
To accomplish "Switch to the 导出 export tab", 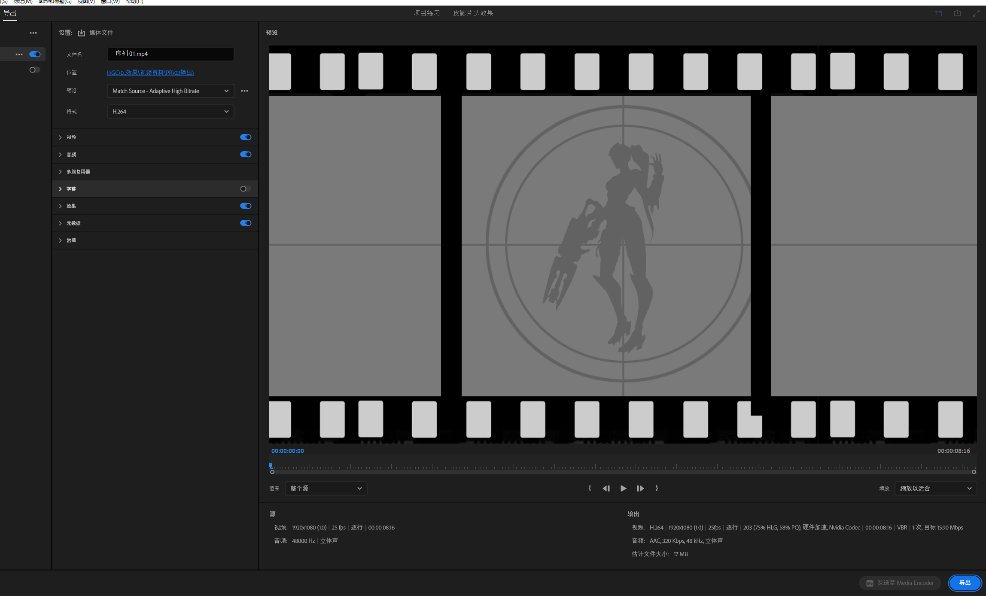I will tap(10, 13).
